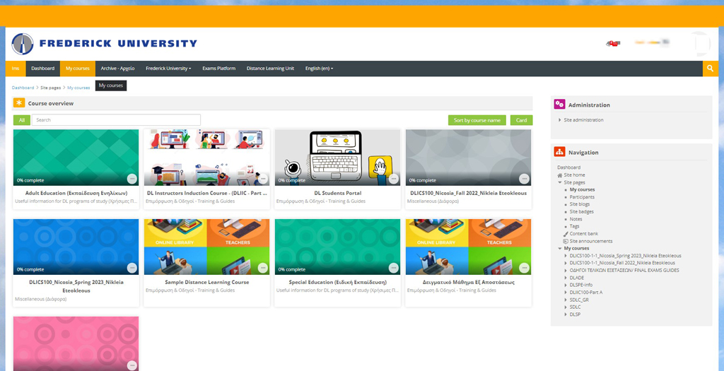Click the My courses breadcrumb link
724x371 pixels.
78,88
